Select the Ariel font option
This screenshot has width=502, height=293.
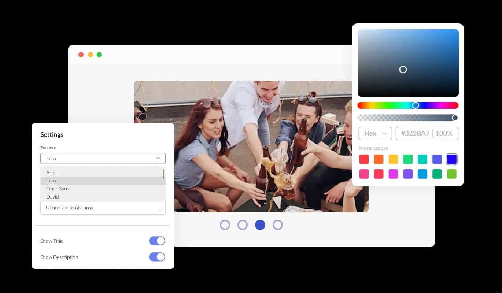51,173
